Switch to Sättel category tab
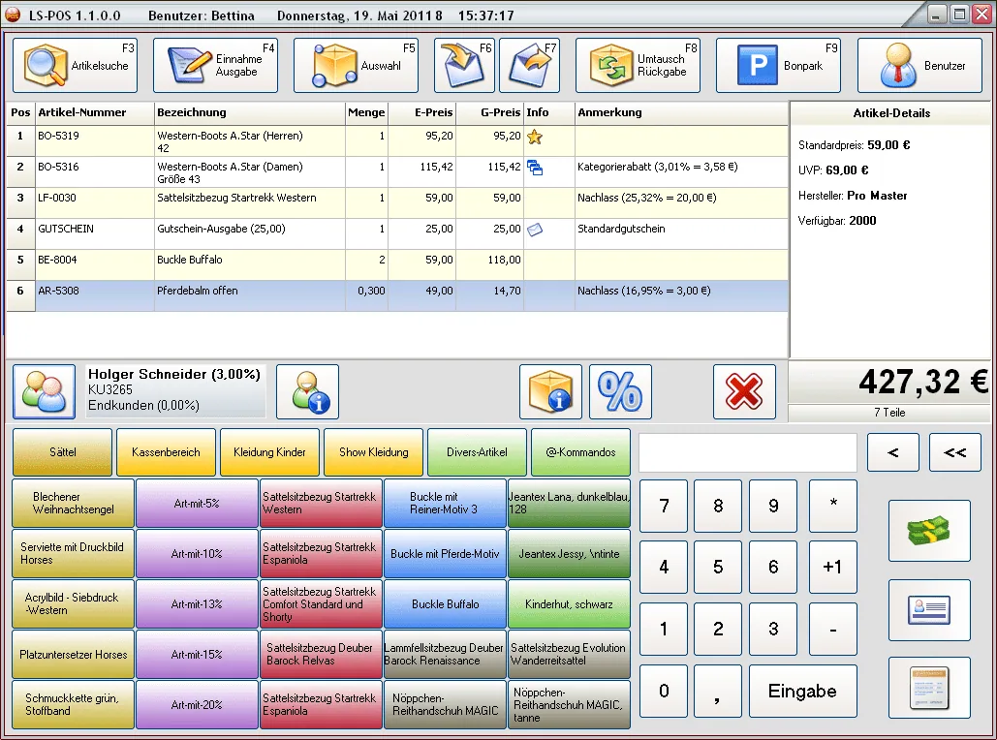Image resolution: width=997 pixels, height=740 pixels. (62, 452)
